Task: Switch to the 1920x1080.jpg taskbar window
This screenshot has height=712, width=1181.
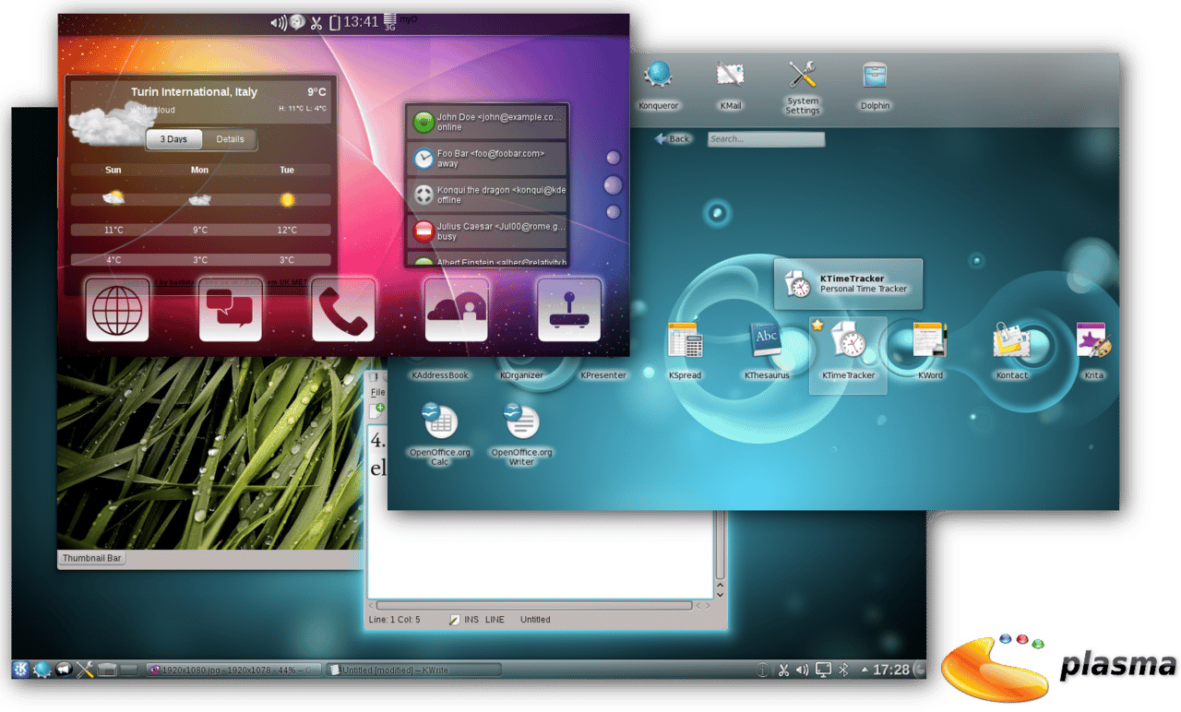Action: (x=233, y=670)
